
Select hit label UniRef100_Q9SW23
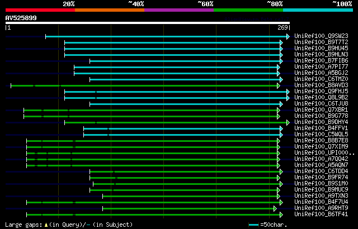[x=321, y=36]
